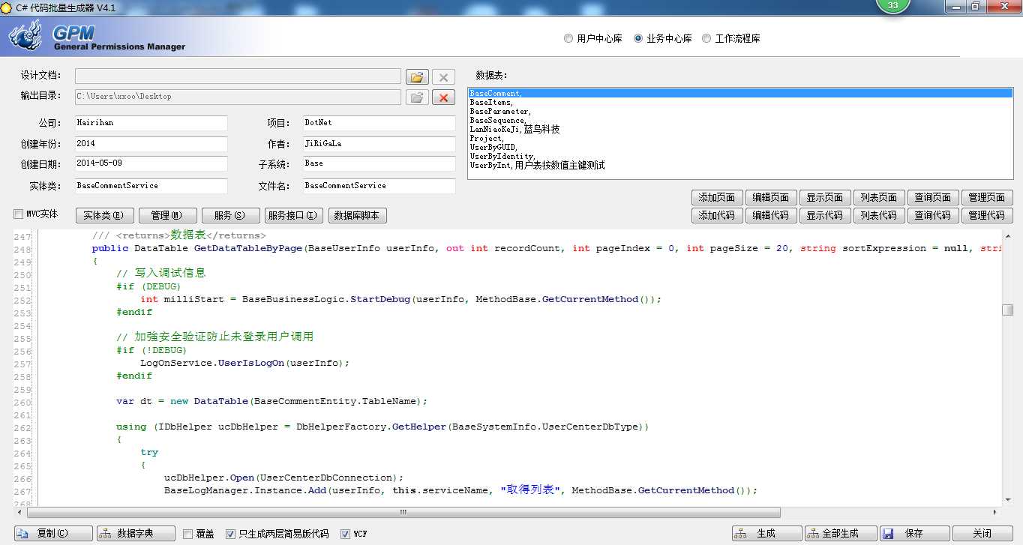Toggle the MVC实体 checkbox
Viewport: 1023px width, 545px height.
(x=18, y=214)
